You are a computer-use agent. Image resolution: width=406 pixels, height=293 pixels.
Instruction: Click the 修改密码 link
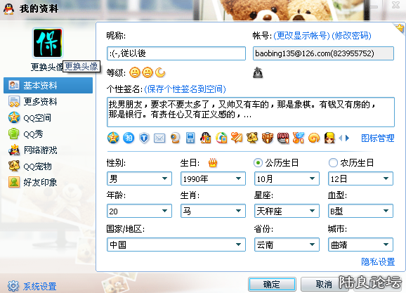coord(351,36)
